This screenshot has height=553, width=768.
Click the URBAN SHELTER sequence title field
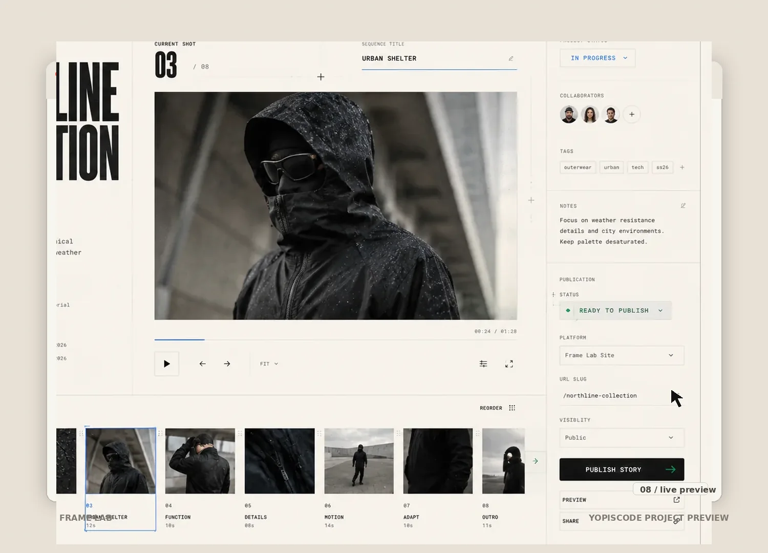coord(439,59)
